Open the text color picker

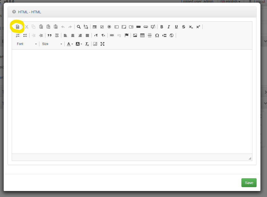(70, 44)
